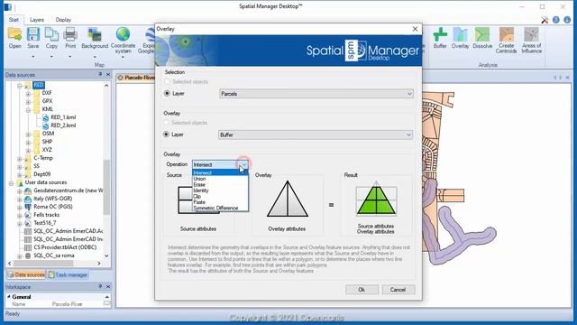Pin the Workspace panel

100,286
